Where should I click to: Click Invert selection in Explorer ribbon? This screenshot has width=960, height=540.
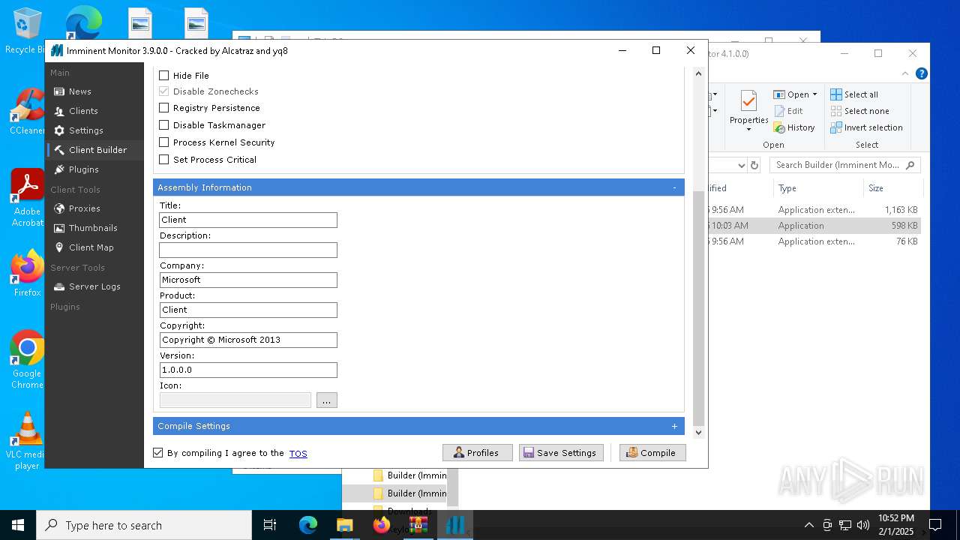[x=866, y=127]
